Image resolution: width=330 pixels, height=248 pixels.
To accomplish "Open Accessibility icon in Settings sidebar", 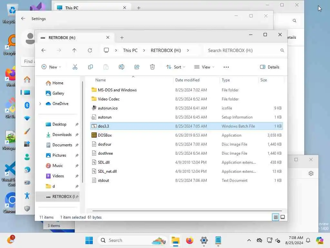I will (x=27, y=196).
